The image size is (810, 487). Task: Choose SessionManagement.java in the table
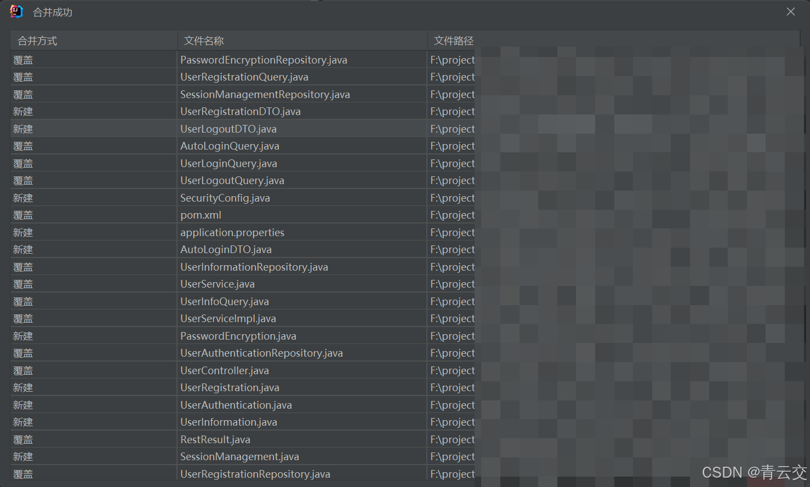click(x=239, y=457)
